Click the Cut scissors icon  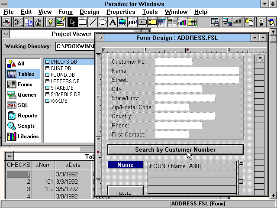19,22
